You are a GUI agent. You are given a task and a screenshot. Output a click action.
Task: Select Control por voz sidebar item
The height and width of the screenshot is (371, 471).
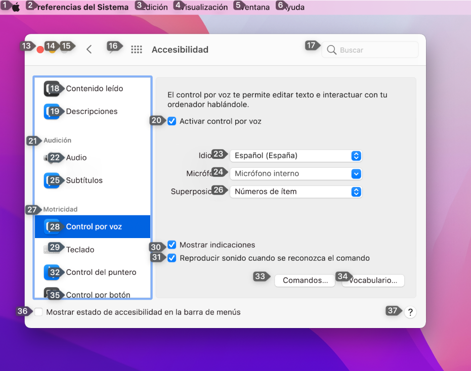pyautogui.click(x=93, y=226)
